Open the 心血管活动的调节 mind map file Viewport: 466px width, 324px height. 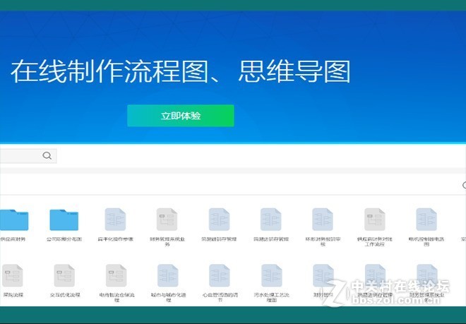tap(220, 275)
